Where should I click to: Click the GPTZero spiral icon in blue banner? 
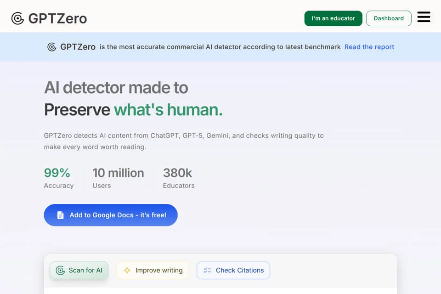pyautogui.click(x=52, y=47)
